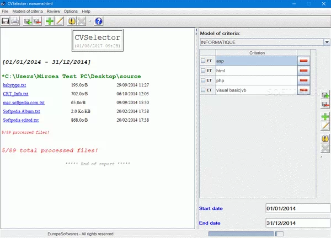Open the Options menu

point(71,12)
